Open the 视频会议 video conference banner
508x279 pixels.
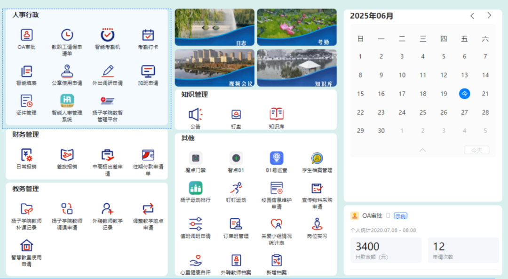[x=214, y=68]
